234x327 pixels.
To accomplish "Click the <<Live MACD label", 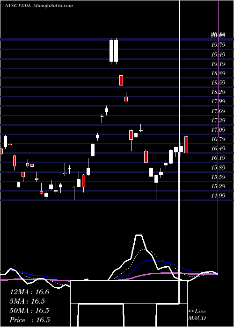I will tap(197, 314).
